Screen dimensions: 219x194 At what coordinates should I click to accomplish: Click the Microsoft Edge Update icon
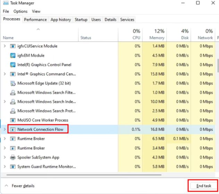13,83
